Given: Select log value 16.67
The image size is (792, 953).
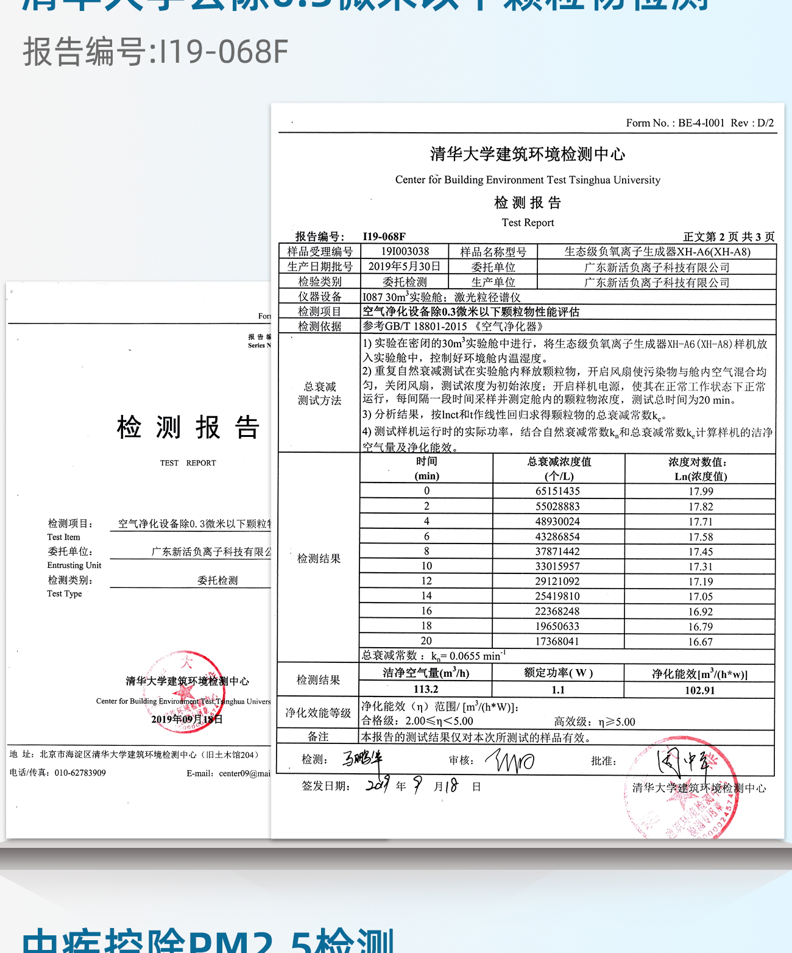Looking at the screenshot, I should (x=701, y=642).
